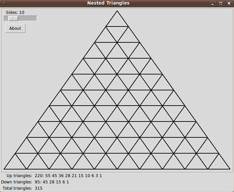The width and height of the screenshot is (234, 192).
Task: Click the window menu circle in title bar
Action: coord(4,3)
